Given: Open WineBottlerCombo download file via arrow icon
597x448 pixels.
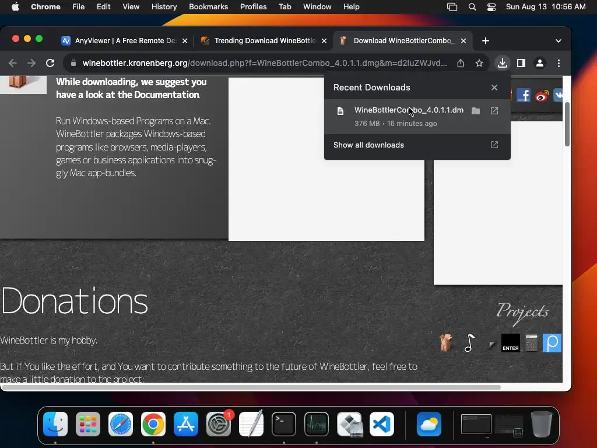Looking at the screenshot, I should [x=494, y=111].
